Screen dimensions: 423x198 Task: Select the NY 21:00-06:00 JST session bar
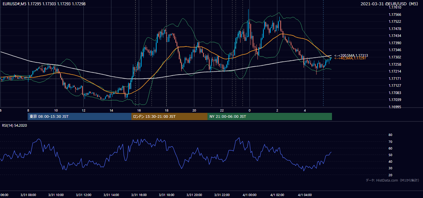(270, 116)
